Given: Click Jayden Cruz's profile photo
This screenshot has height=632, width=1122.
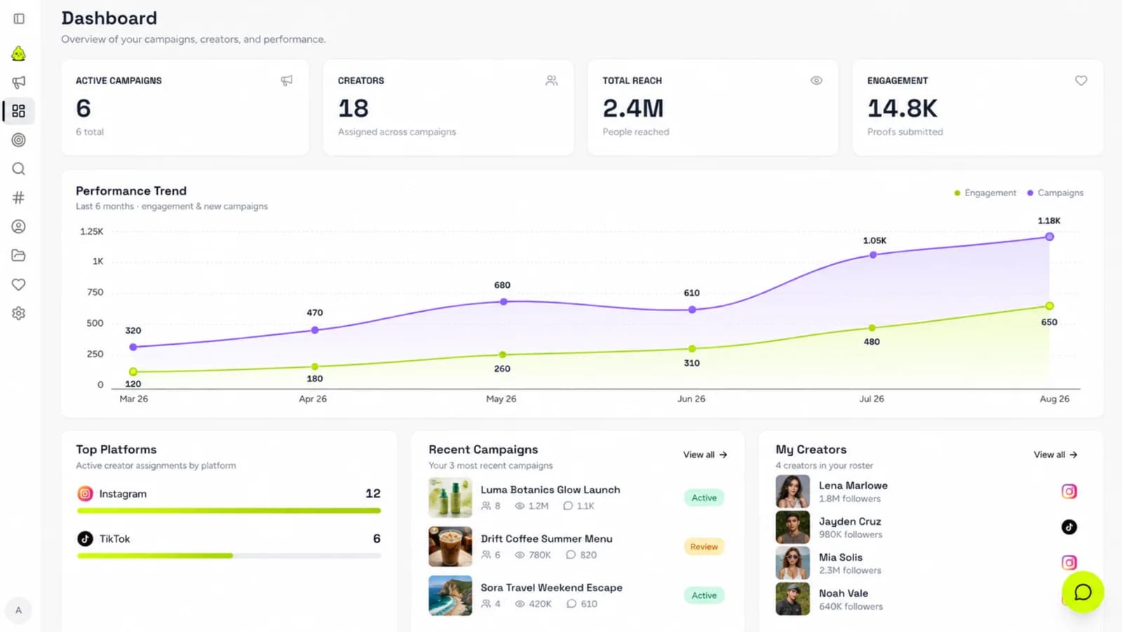Looking at the screenshot, I should 792,527.
